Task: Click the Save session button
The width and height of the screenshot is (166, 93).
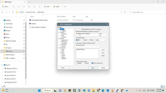Action: point(103,53)
